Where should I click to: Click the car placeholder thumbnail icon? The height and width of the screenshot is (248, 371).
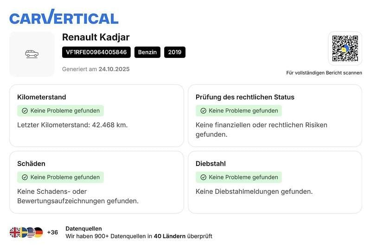coord(32,54)
